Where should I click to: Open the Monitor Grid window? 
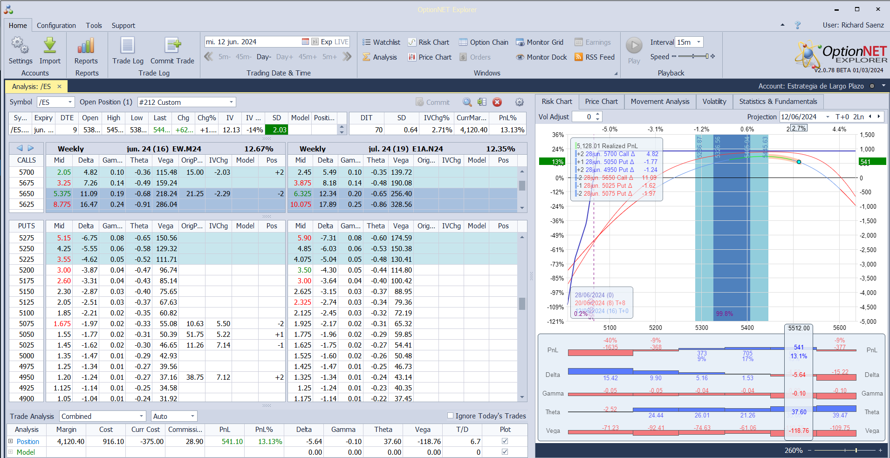click(540, 42)
